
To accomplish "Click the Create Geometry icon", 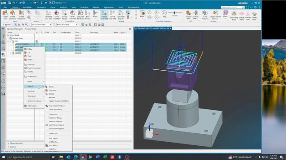I will pos(13,15).
